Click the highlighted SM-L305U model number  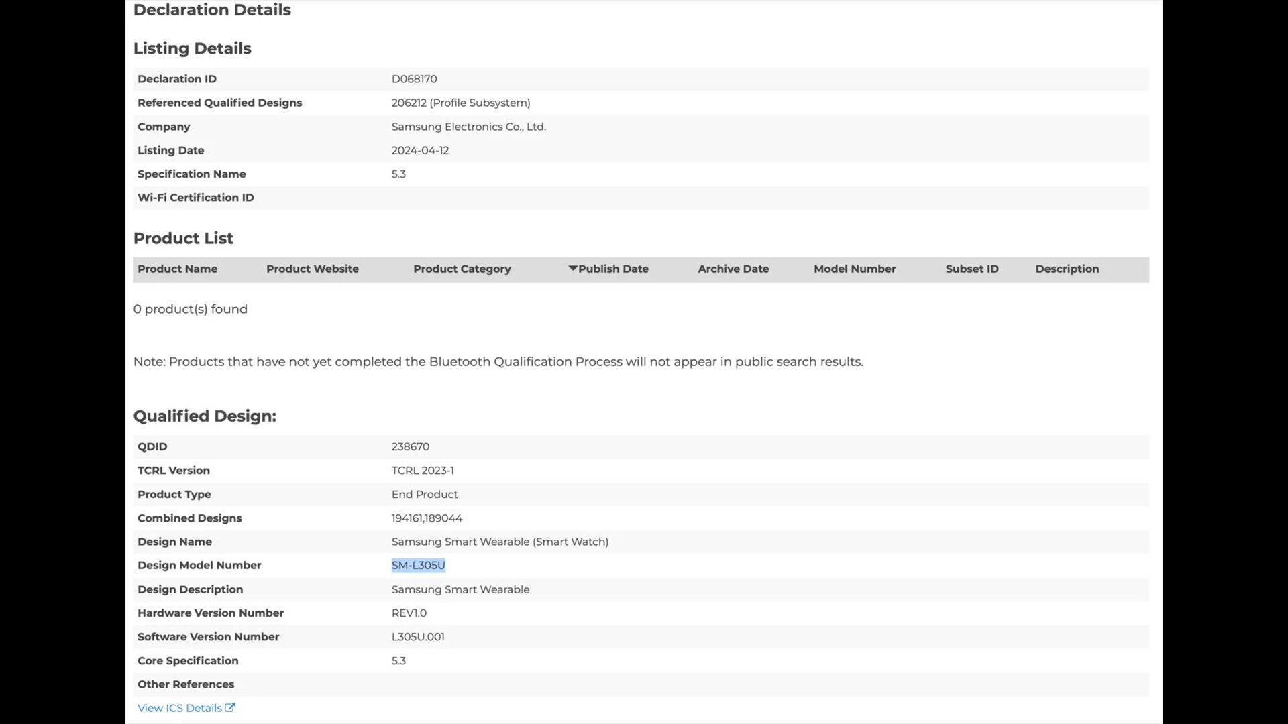[418, 565]
